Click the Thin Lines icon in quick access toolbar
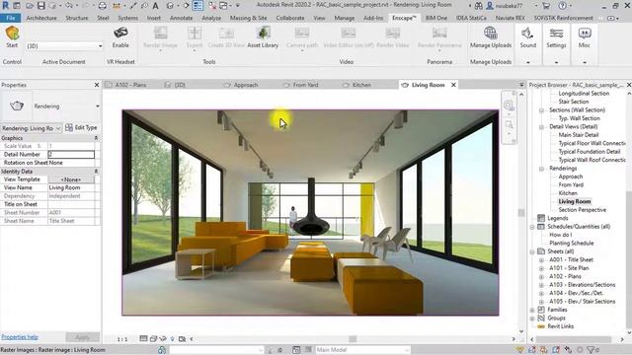Screen dimensions: 632x355 tap(197, 6)
